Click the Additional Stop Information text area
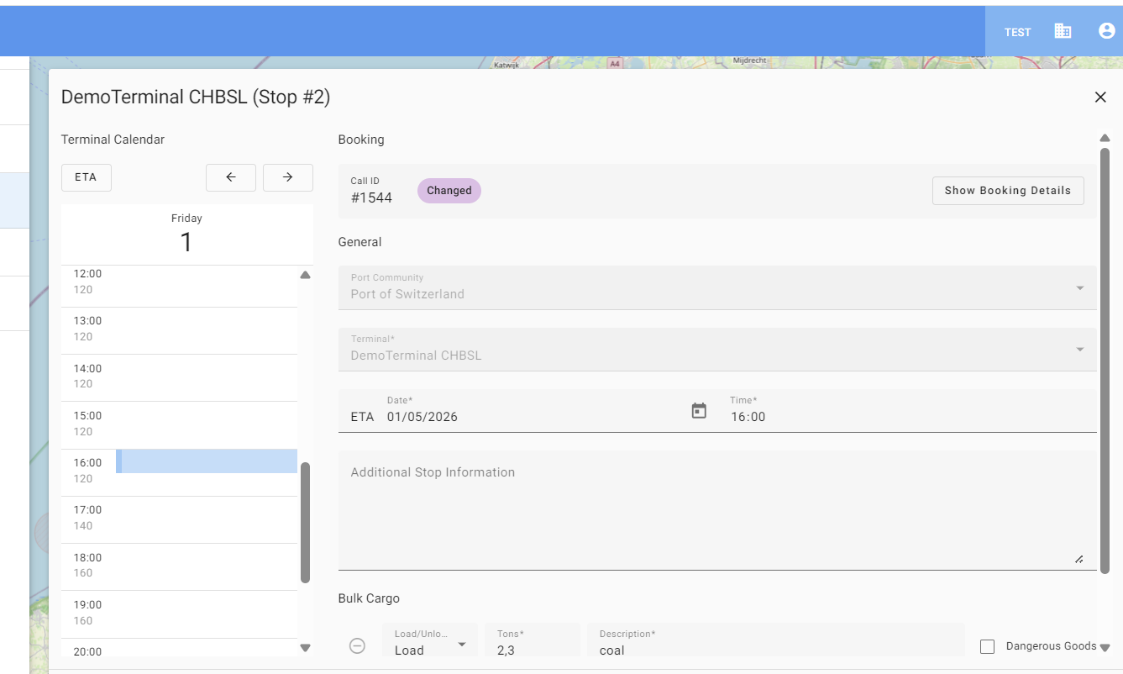Viewport: 1123px width, 674px height. (x=716, y=510)
